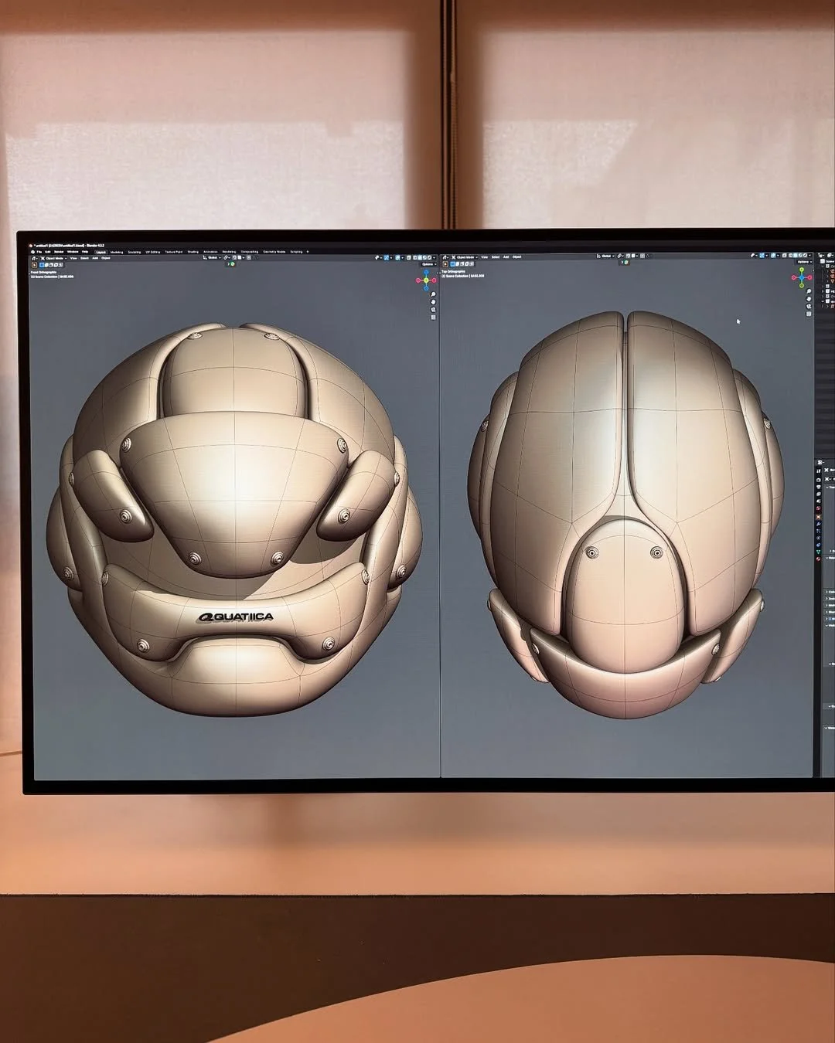The height and width of the screenshot is (1043, 835).
Task: Open the Render properties tab
Action: (819, 480)
